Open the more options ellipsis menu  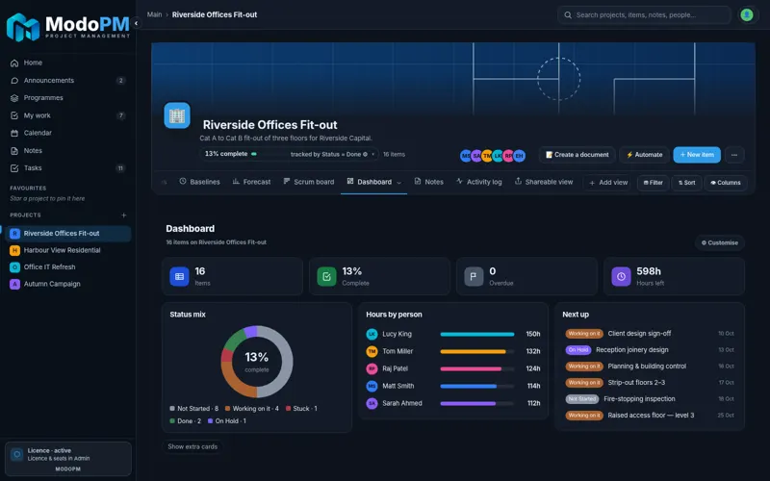734,155
